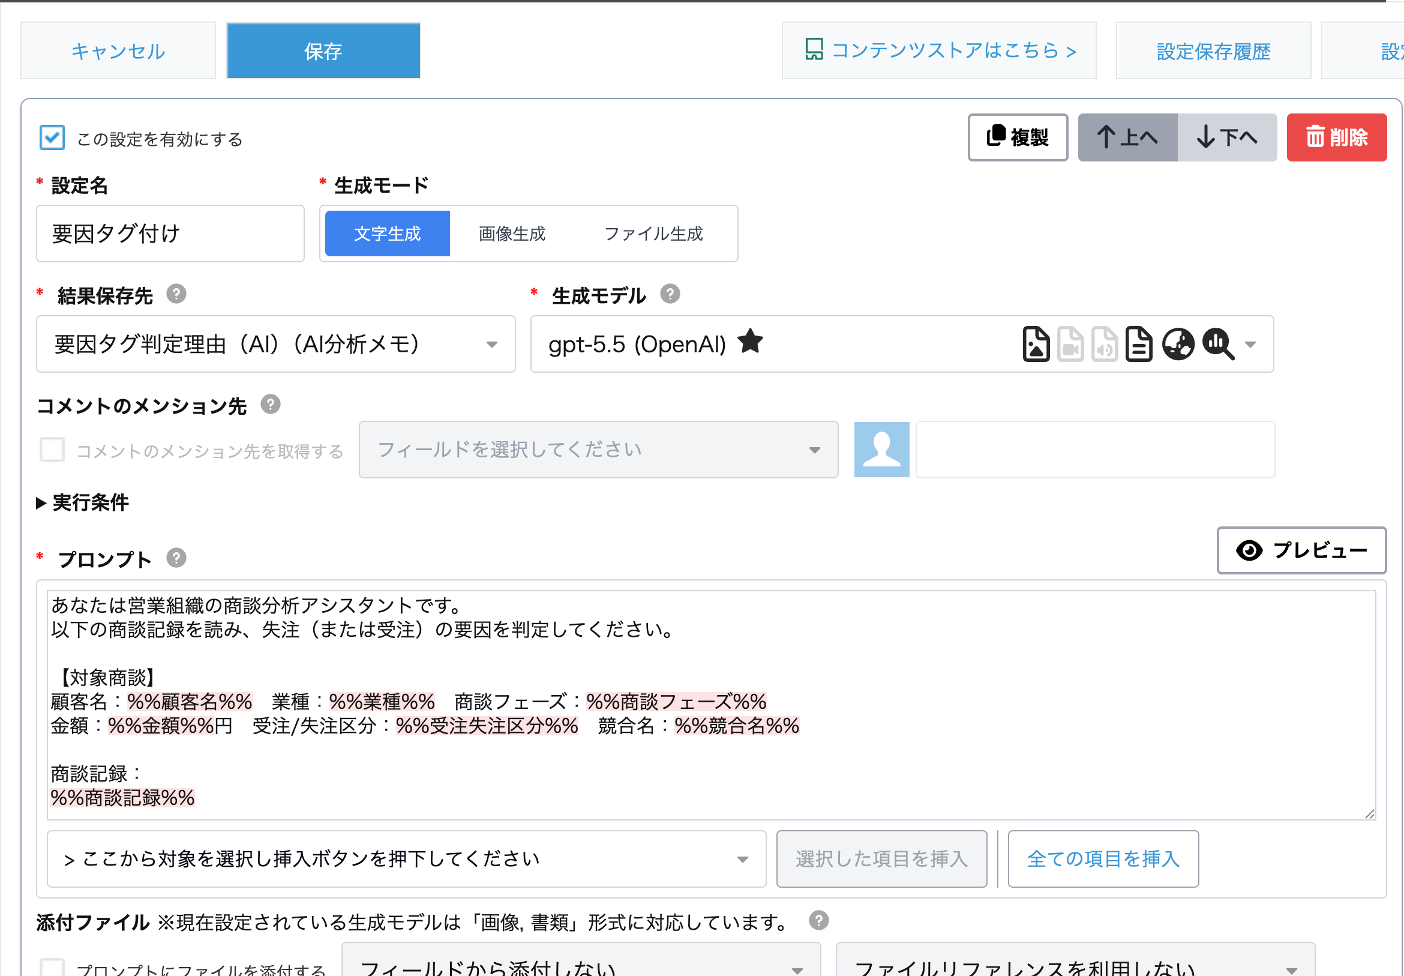Click the キャンセル button
The image size is (1404, 976).
pos(118,51)
